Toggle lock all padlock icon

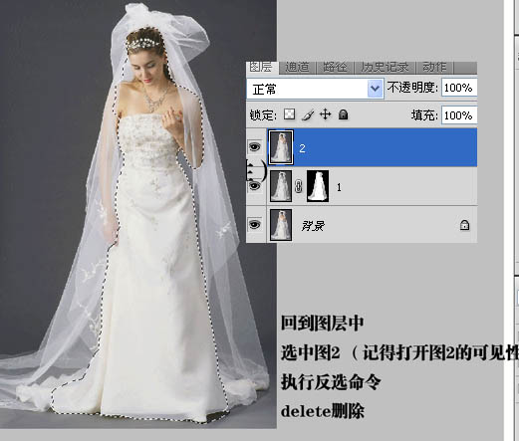click(x=343, y=114)
